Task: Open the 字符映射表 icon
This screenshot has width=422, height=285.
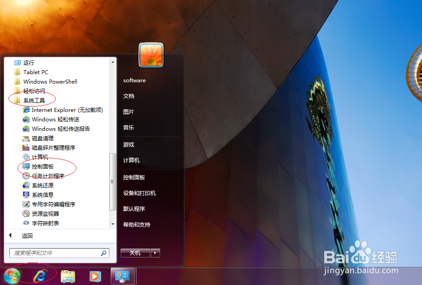Action: [x=26, y=223]
